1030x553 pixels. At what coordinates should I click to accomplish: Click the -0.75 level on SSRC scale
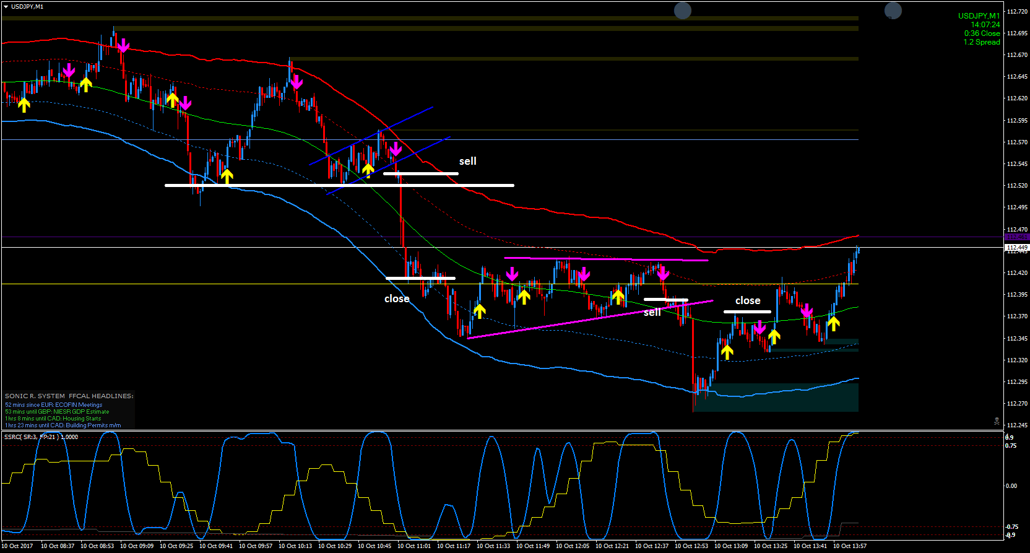(x=1011, y=527)
